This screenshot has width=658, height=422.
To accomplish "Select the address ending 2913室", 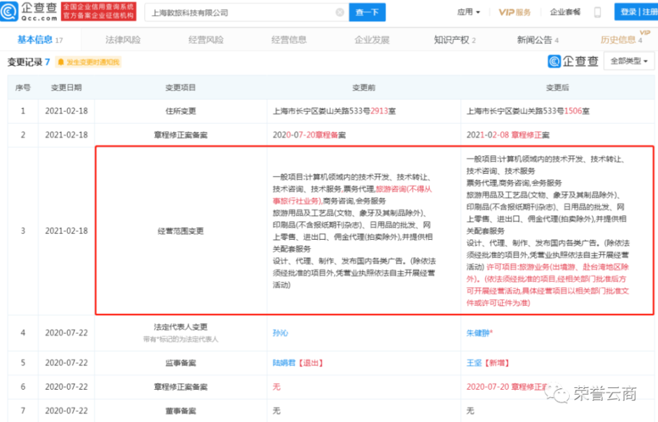I will (x=334, y=111).
